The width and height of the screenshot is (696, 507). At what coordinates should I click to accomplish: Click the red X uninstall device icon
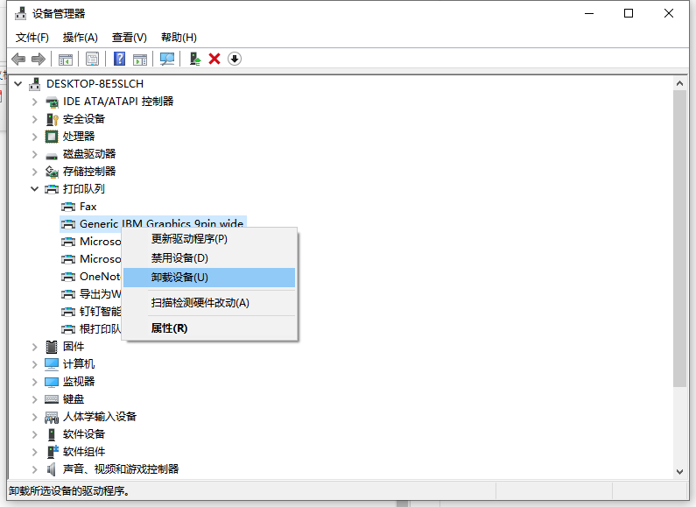coord(214,59)
